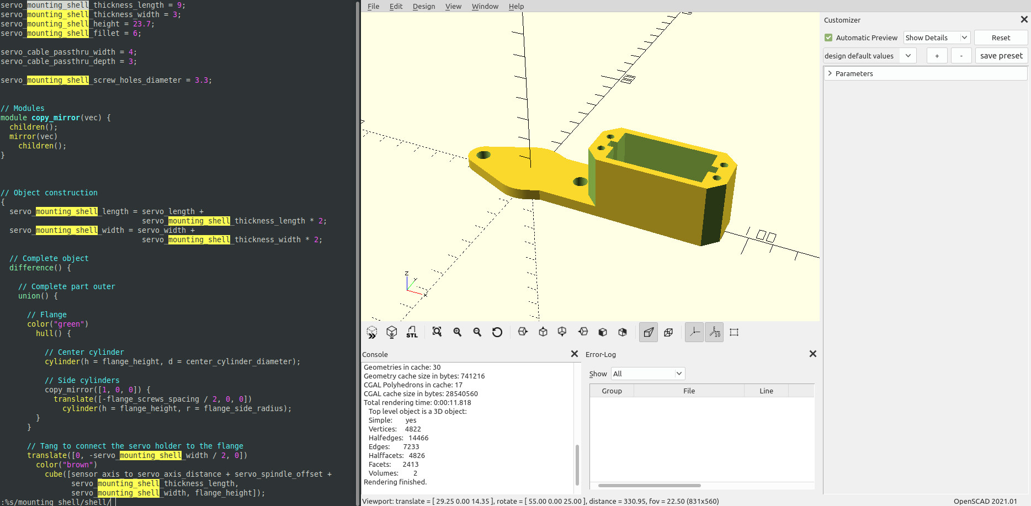The height and width of the screenshot is (506, 1031).
Task: Open the Show Details dropdown
Action: (x=937, y=38)
